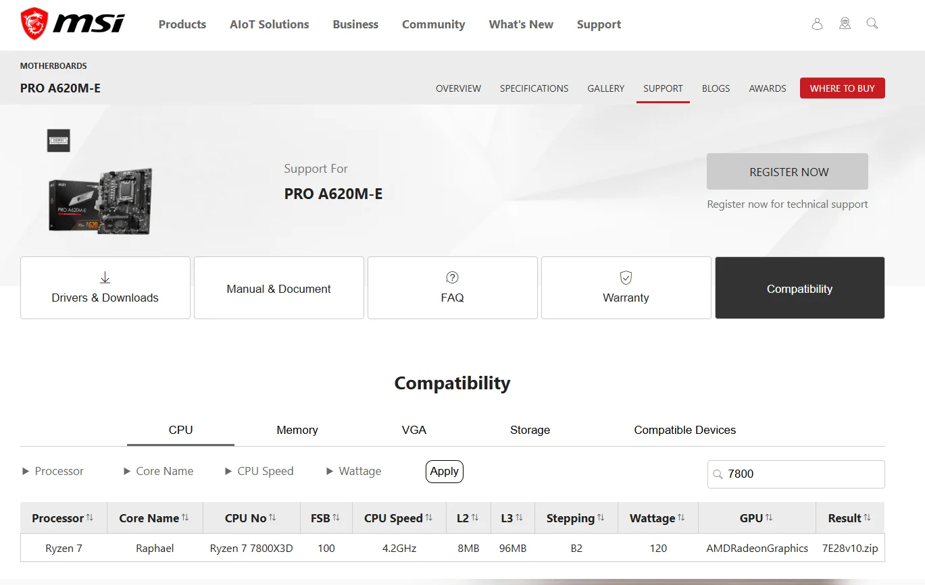Image resolution: width=925 pixels, height=585 pixels.
Task: Click the Drivers & Downloads arrow icon
Action: click(105, 277)
